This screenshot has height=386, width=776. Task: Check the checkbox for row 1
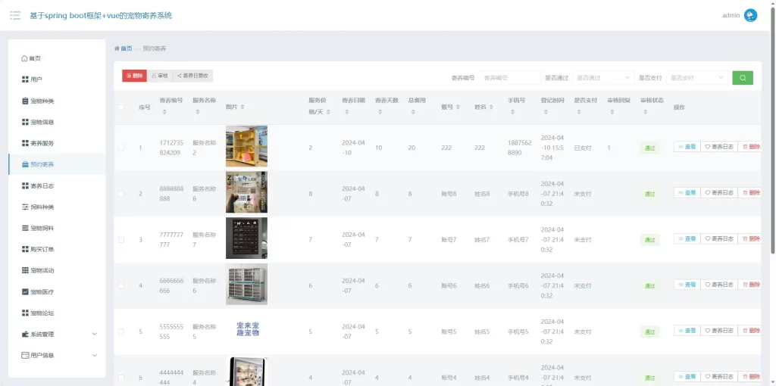coord(121,148)
